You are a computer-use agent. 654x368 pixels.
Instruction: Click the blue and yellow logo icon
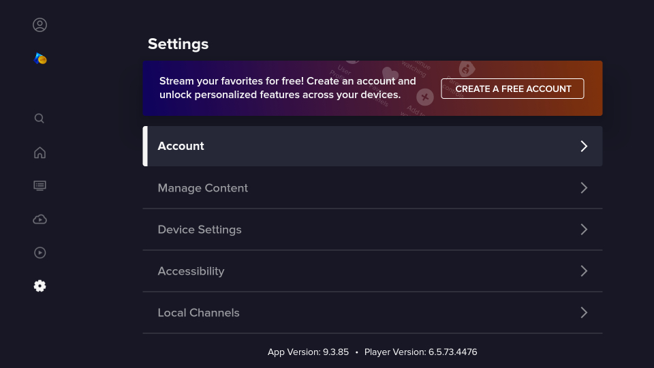click(40, 59)
